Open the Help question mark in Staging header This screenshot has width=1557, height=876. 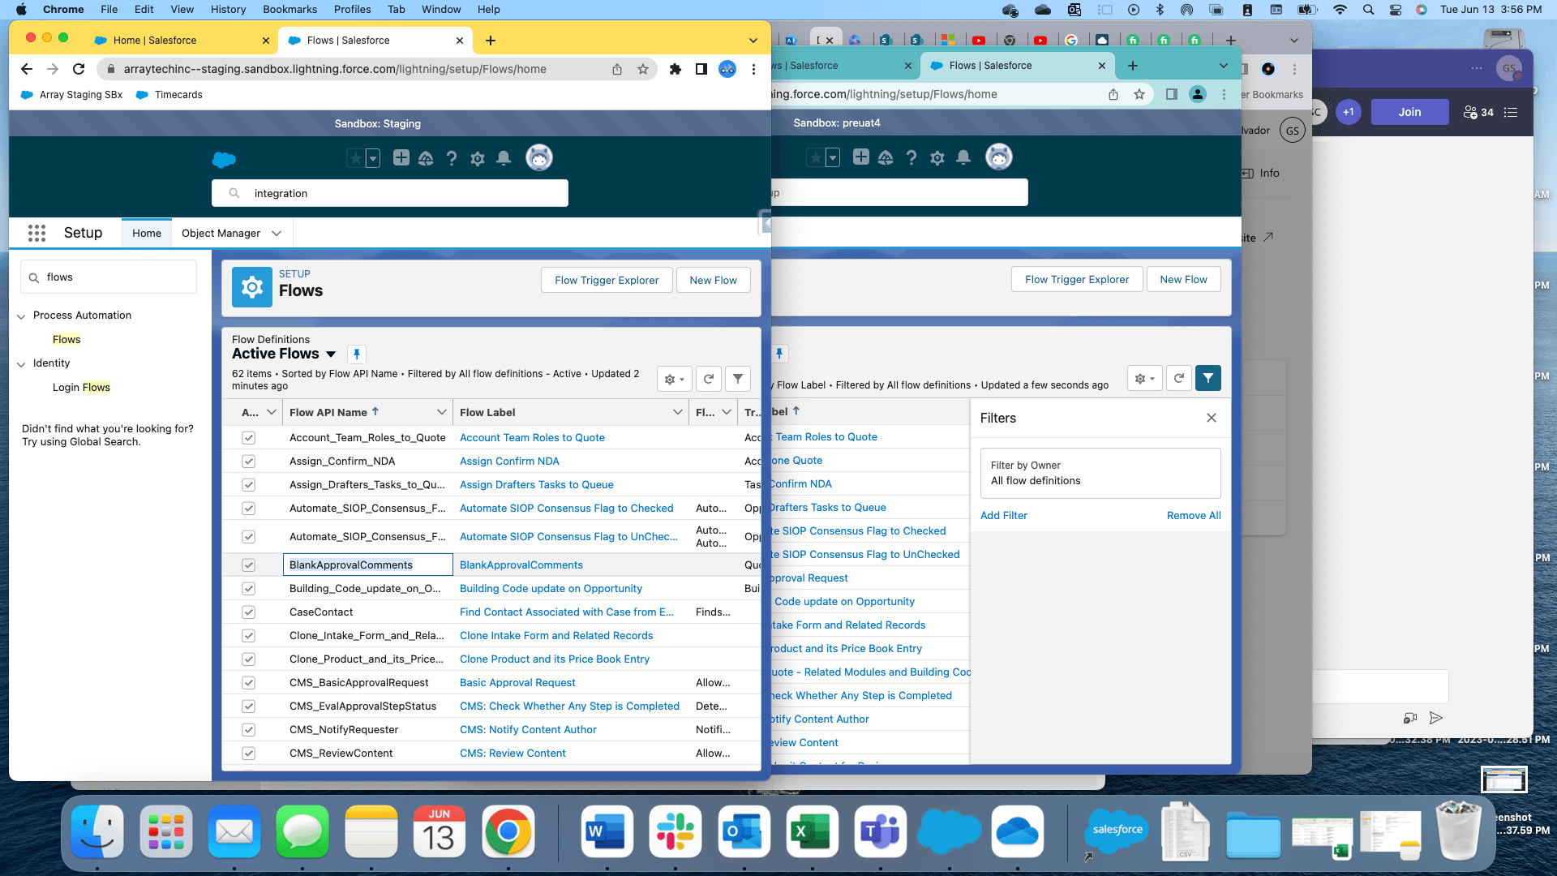click(452, 158)
